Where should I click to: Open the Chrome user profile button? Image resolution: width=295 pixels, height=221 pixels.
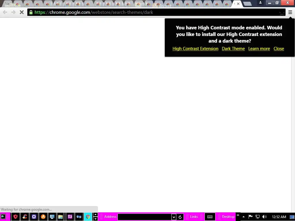[x=260, y=3]
